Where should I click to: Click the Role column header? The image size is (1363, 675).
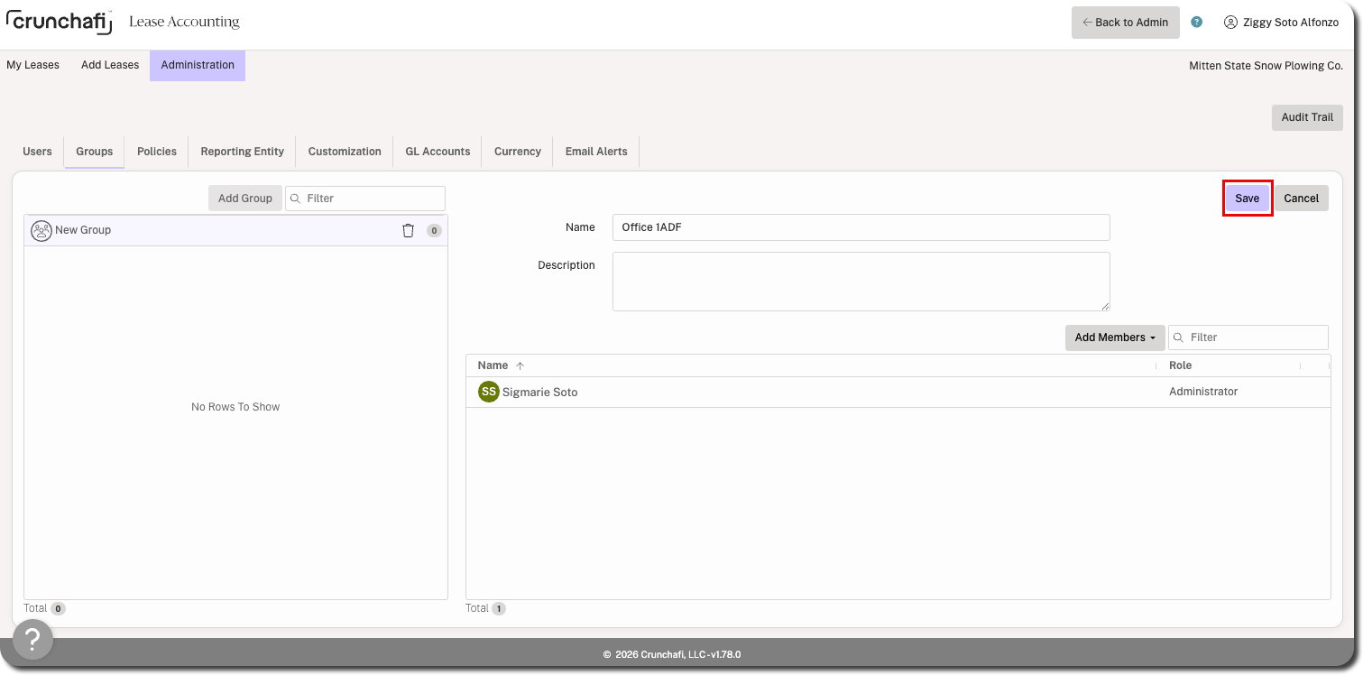(x=1180, y=365)
